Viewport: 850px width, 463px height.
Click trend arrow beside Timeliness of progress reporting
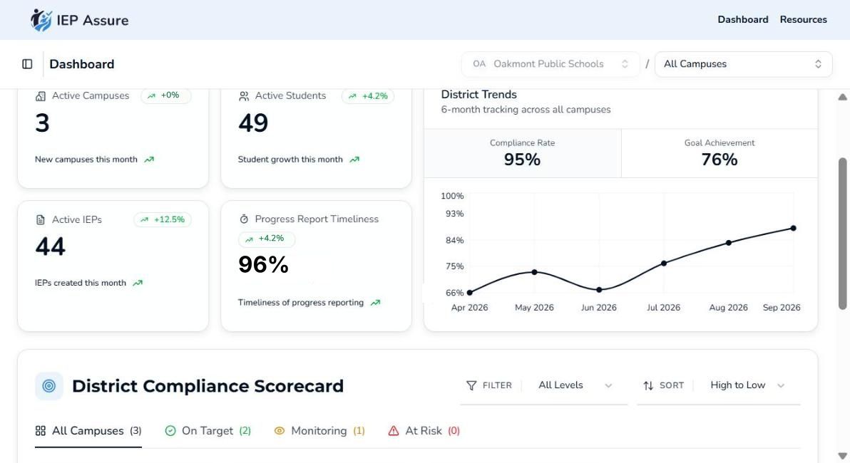click(375, 303)
